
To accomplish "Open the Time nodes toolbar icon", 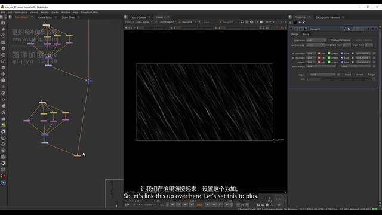I will click(x=4, y=36).
